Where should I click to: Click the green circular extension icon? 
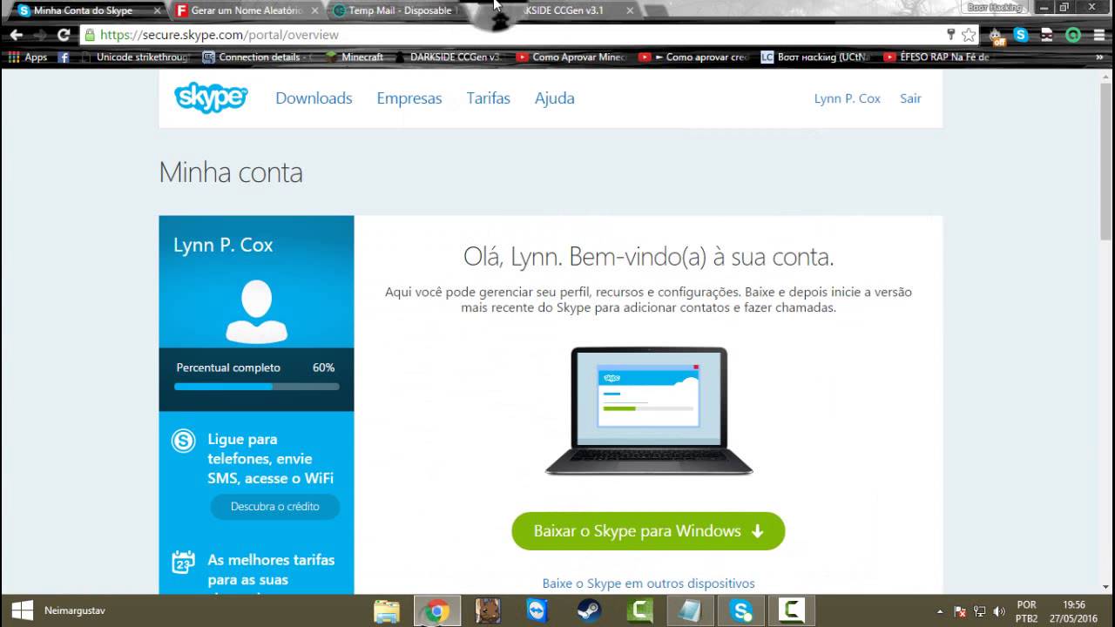pos(1073,36)
